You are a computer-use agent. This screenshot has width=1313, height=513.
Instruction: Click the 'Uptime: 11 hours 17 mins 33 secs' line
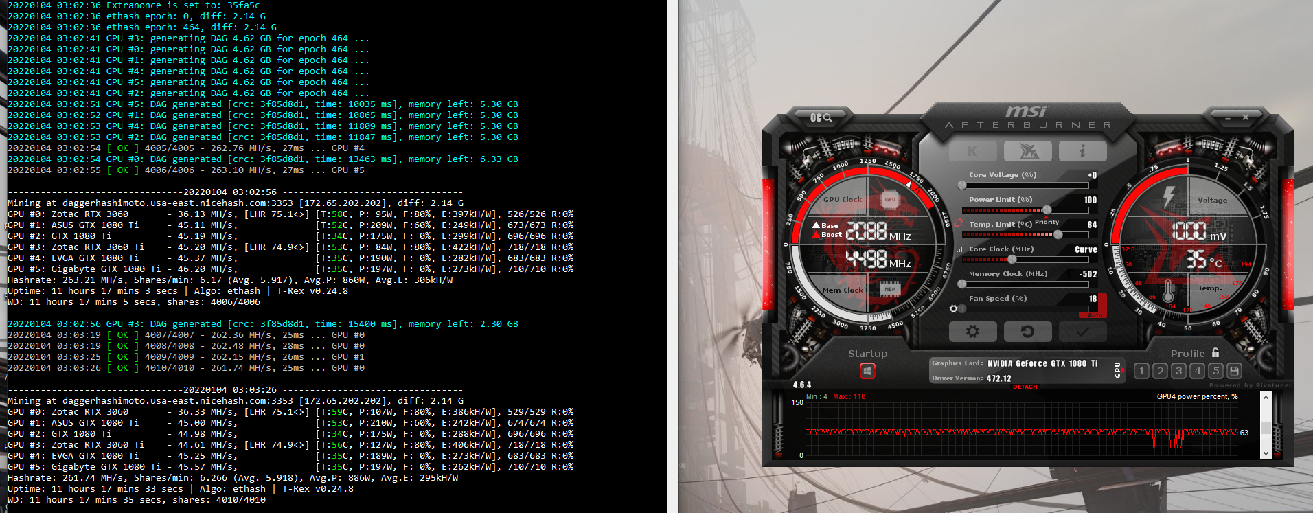180,489
